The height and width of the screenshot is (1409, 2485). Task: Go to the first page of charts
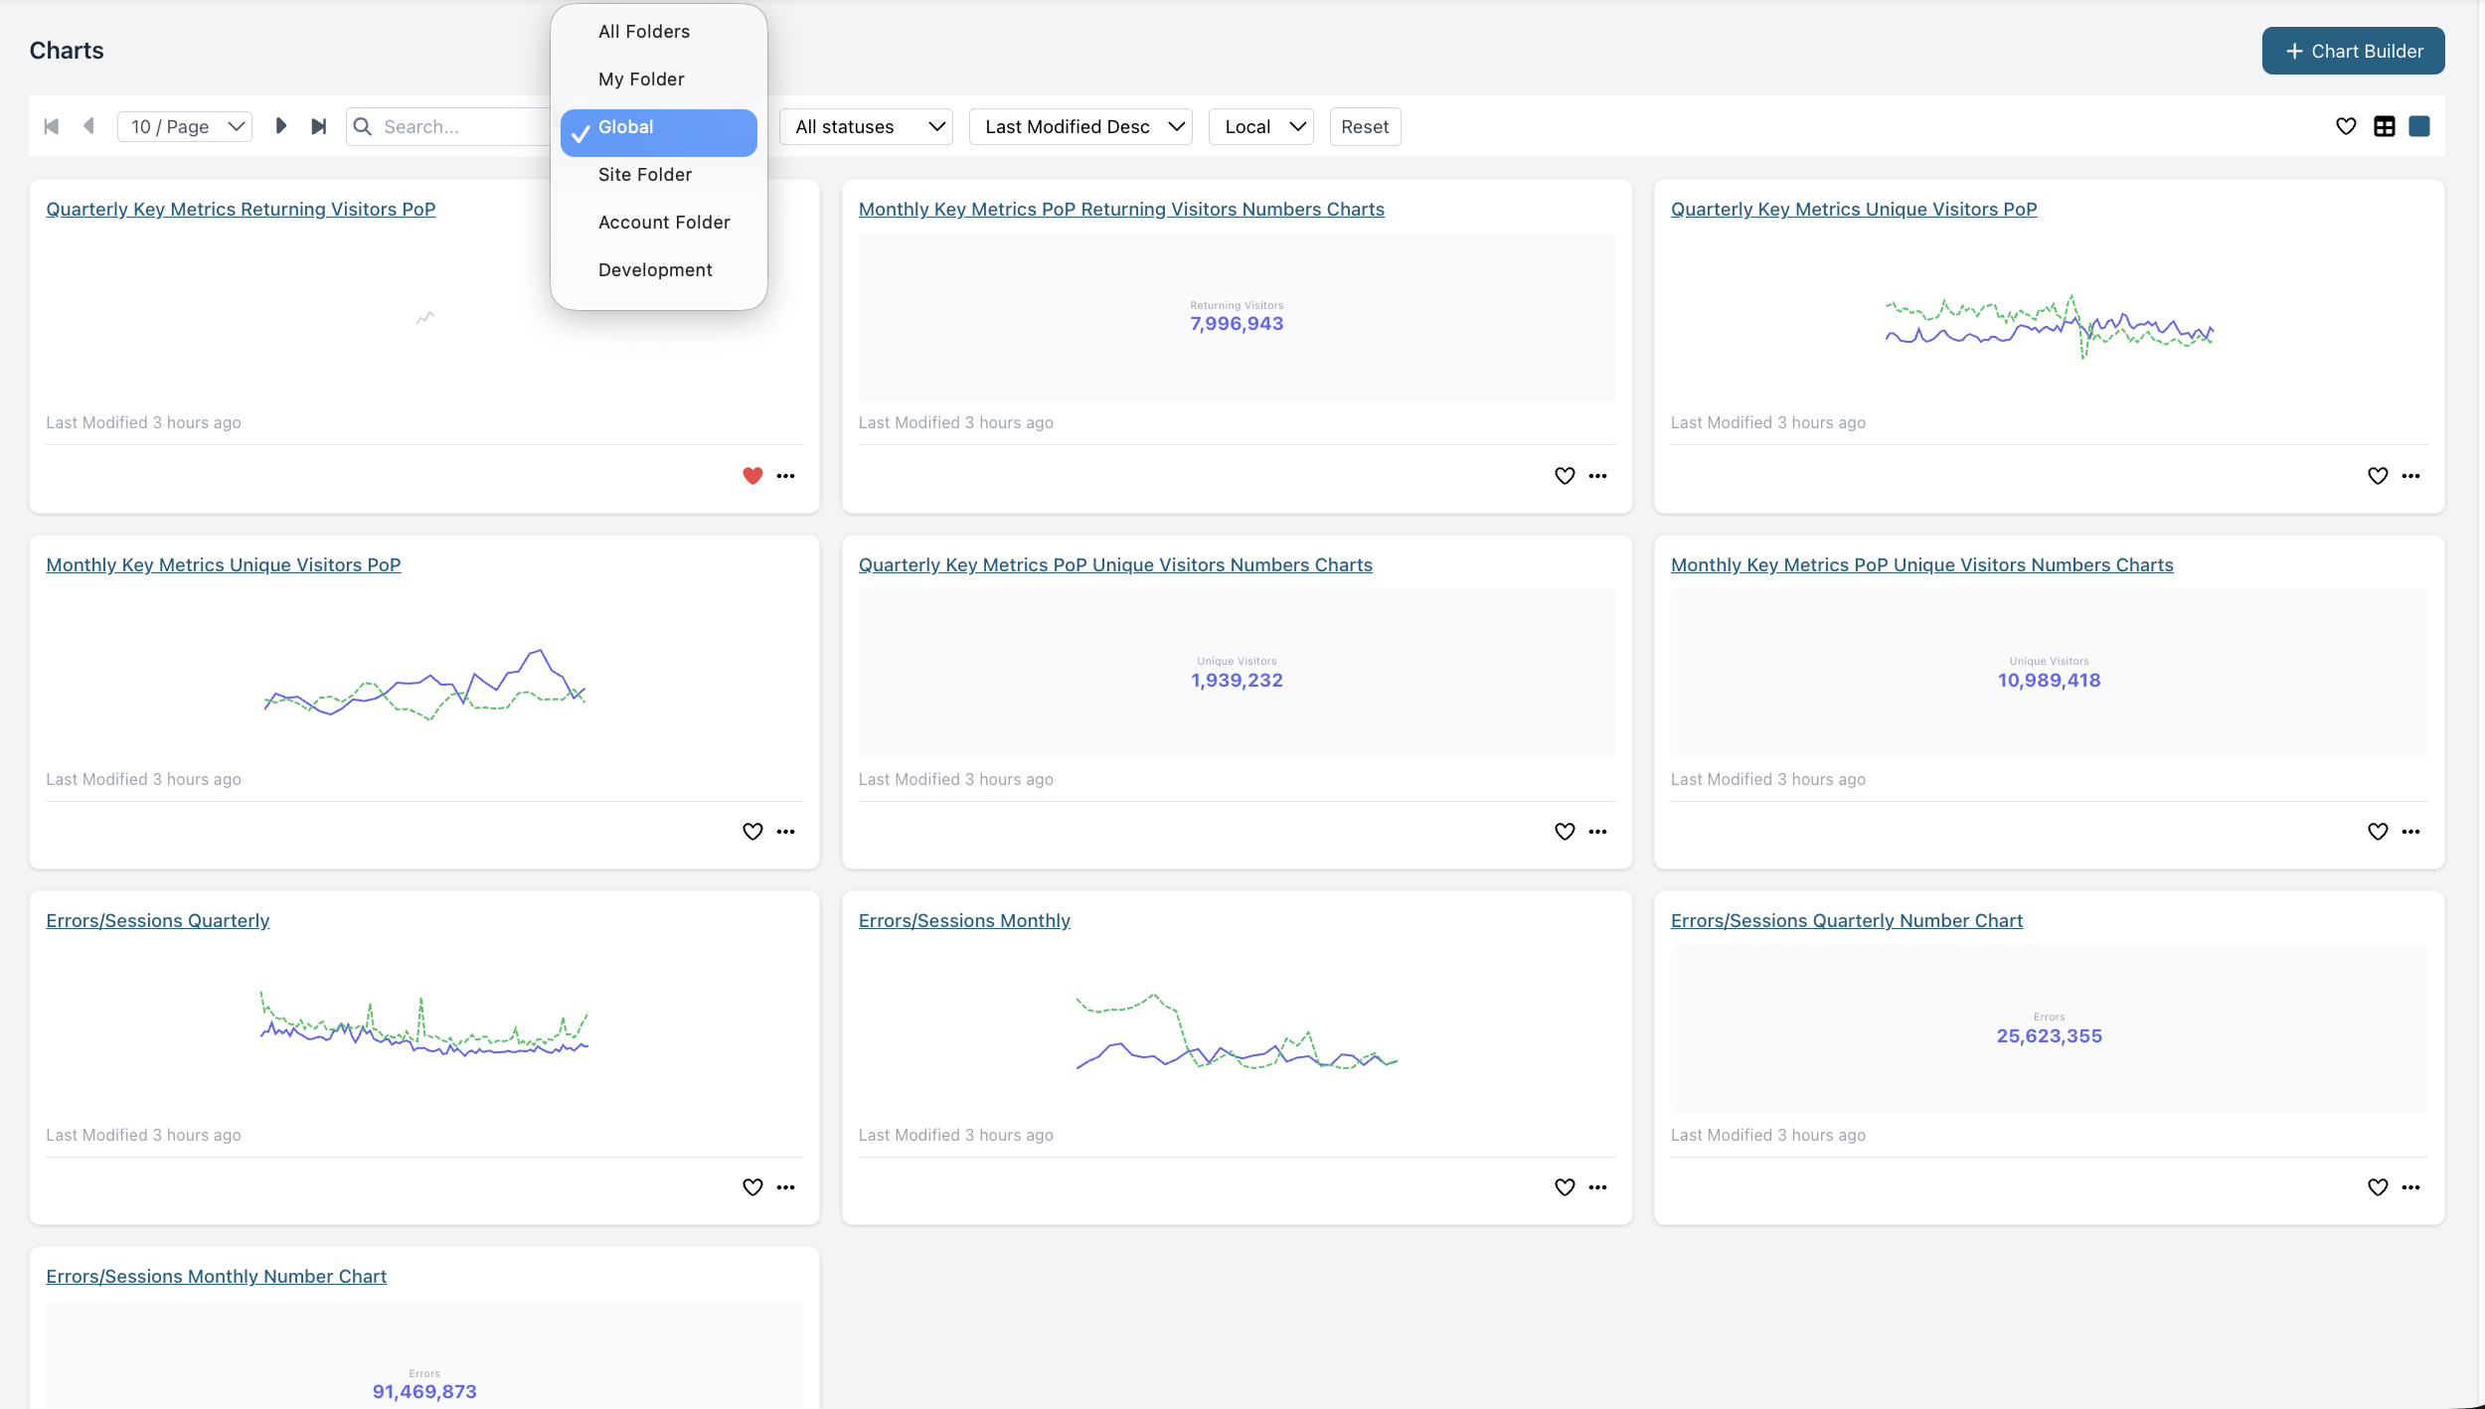pos(52,126)
